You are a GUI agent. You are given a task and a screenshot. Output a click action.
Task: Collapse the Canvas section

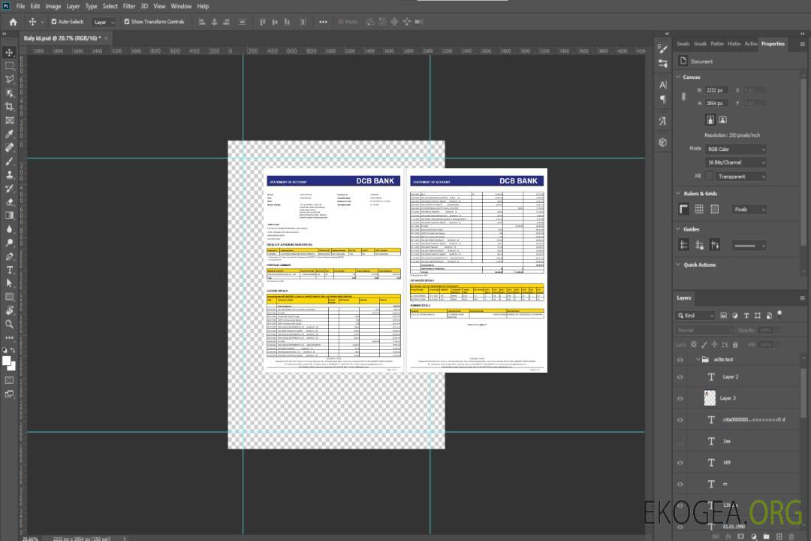click(x=679, y=77)
